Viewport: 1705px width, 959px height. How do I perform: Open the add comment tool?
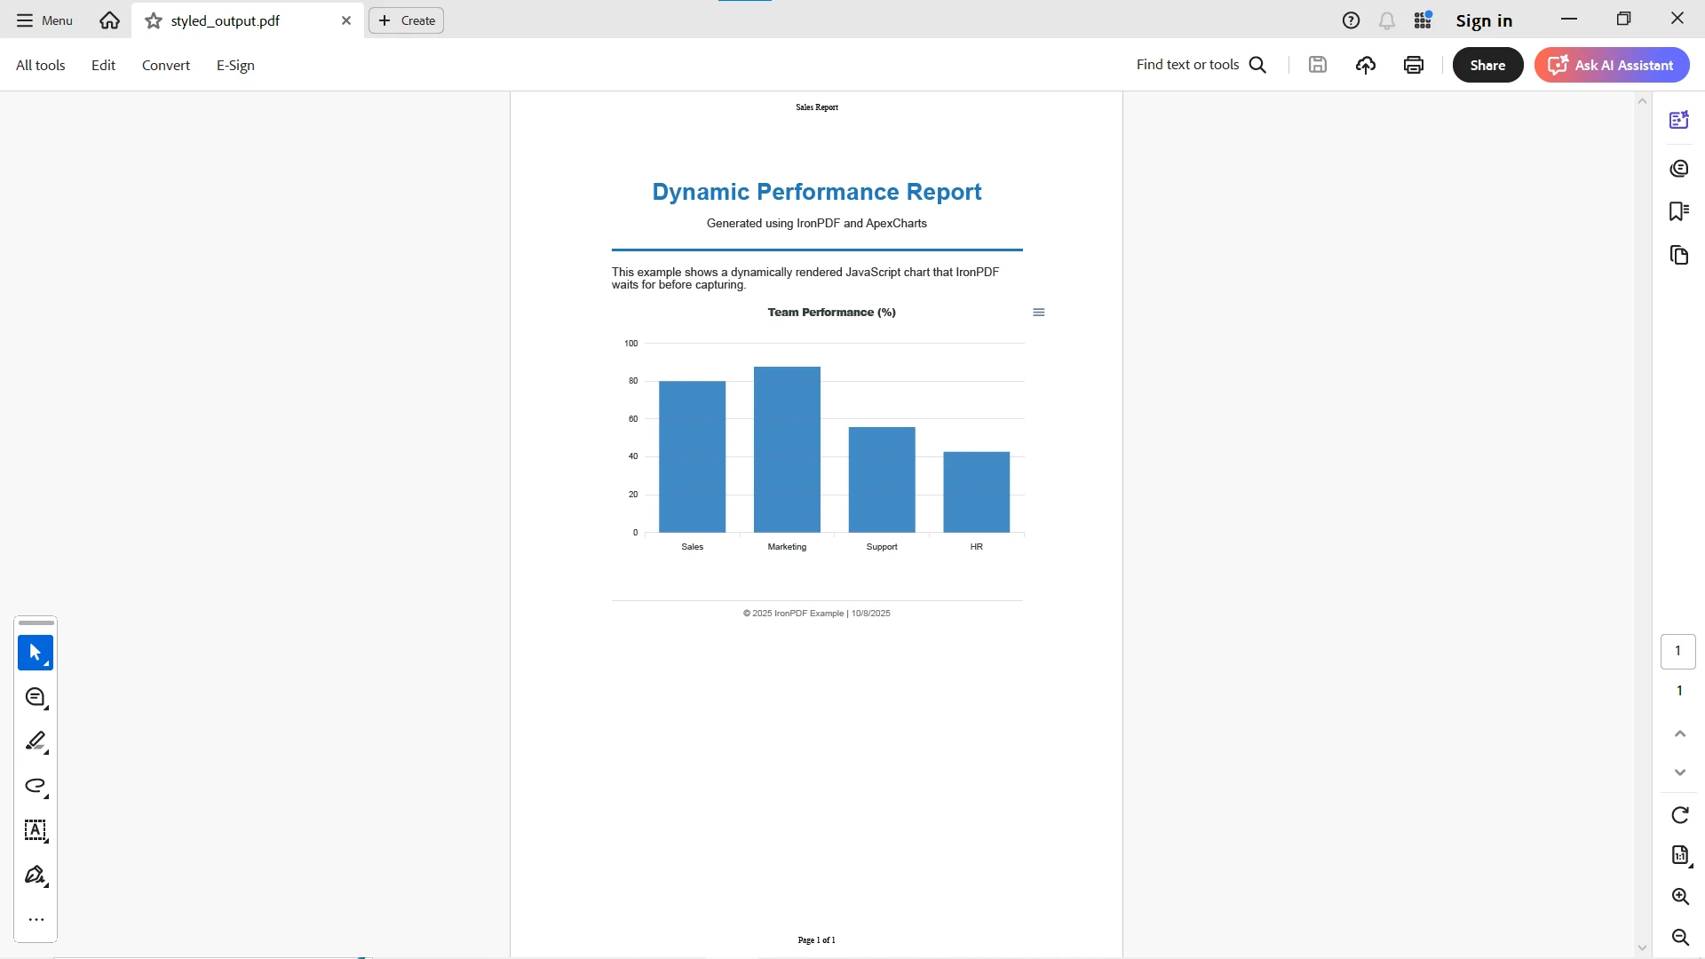36,698
